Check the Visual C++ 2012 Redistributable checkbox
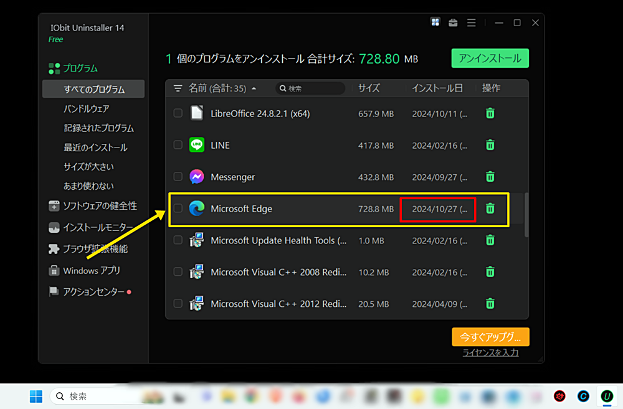 point(178,304)
